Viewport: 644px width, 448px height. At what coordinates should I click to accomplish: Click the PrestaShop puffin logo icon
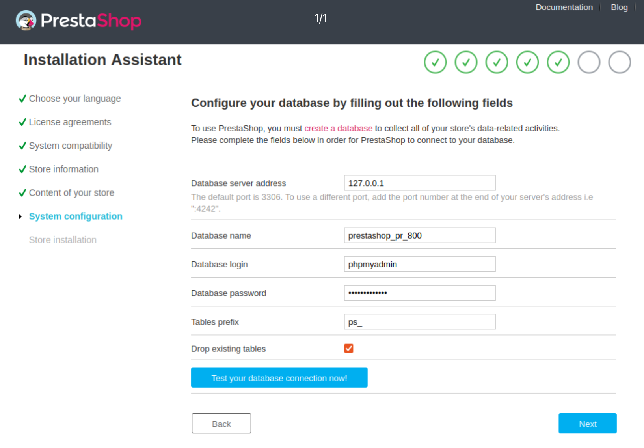pyautogui.click(x=26, y=21)
